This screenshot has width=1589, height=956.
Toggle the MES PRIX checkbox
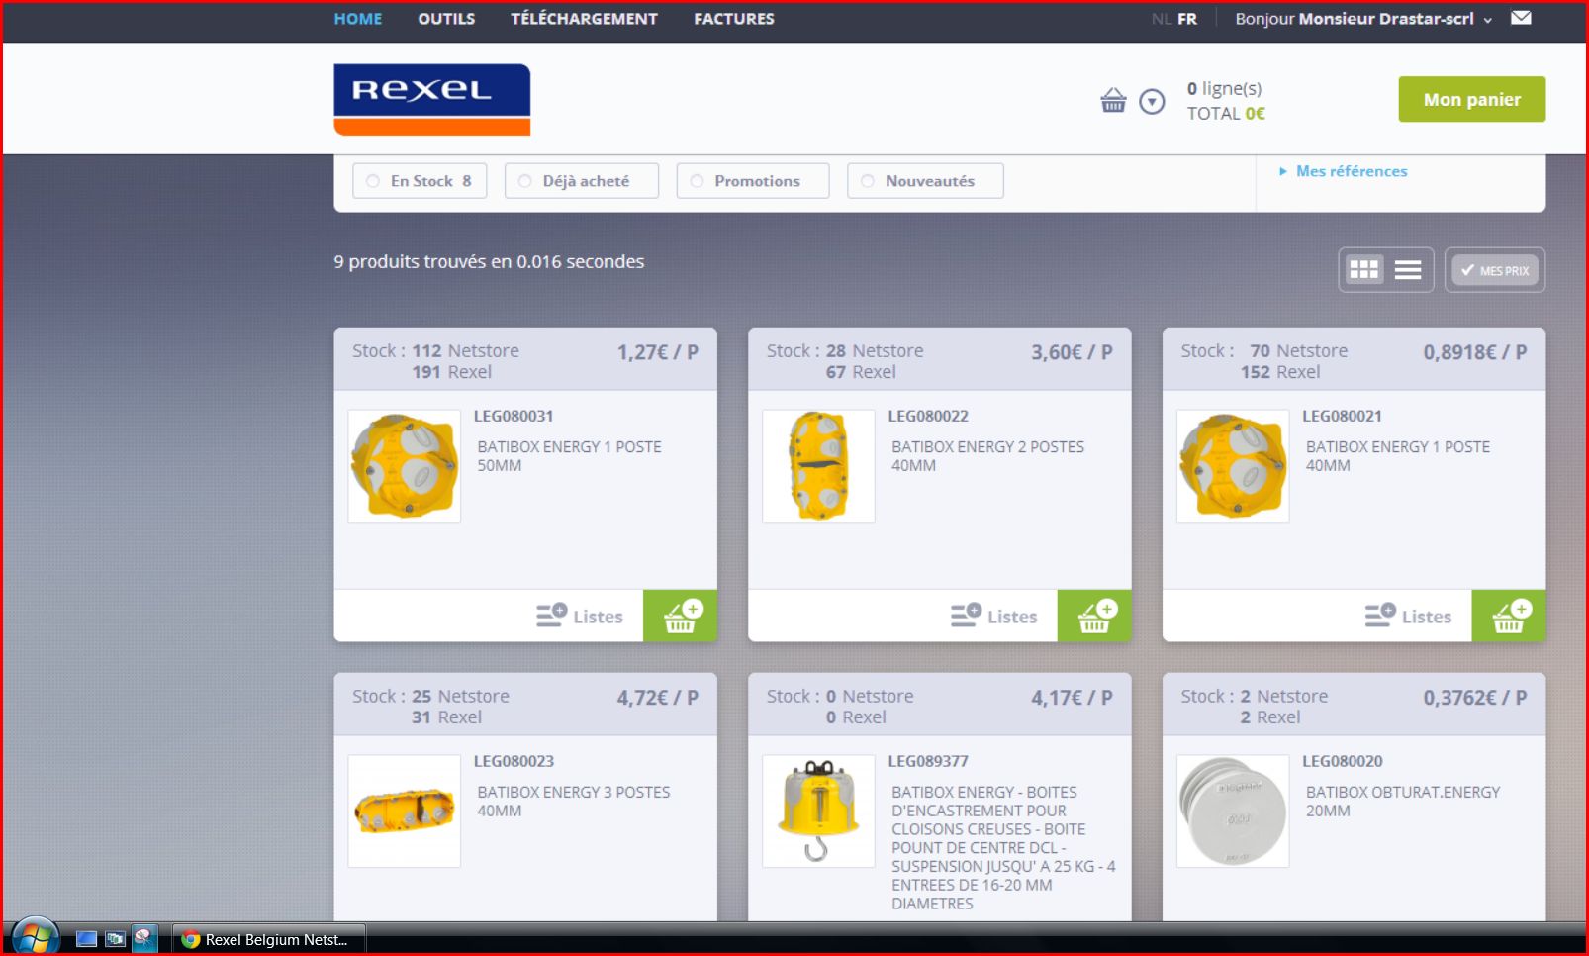pos(1495,270)
